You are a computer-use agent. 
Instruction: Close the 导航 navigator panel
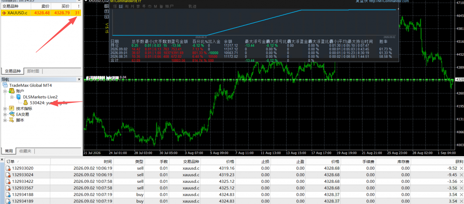79,79
